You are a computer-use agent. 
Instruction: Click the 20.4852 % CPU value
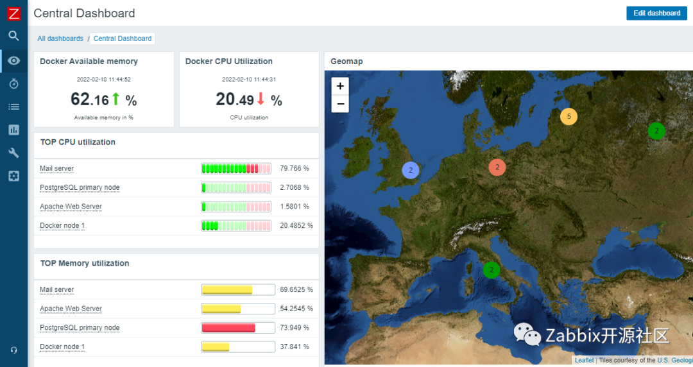click(x=296, y=225)
